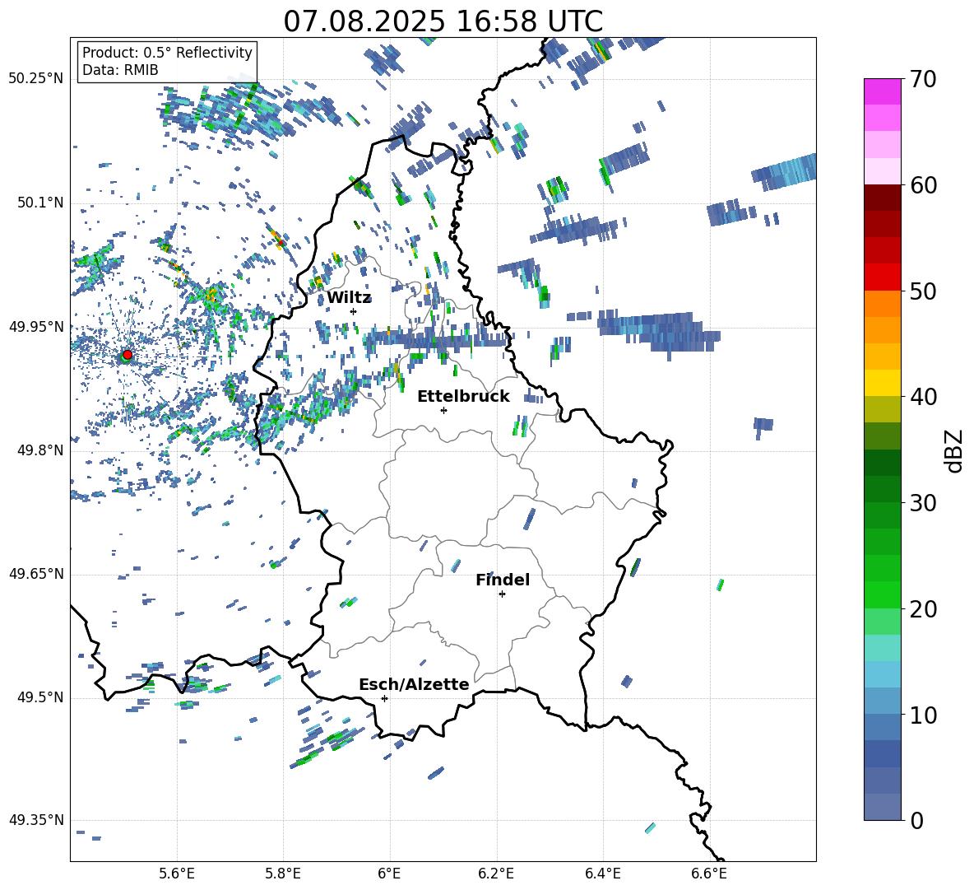This screenshot has height=890, width=974.
Task: Click the 6.6°E longitude label
Action: point(709,874)
